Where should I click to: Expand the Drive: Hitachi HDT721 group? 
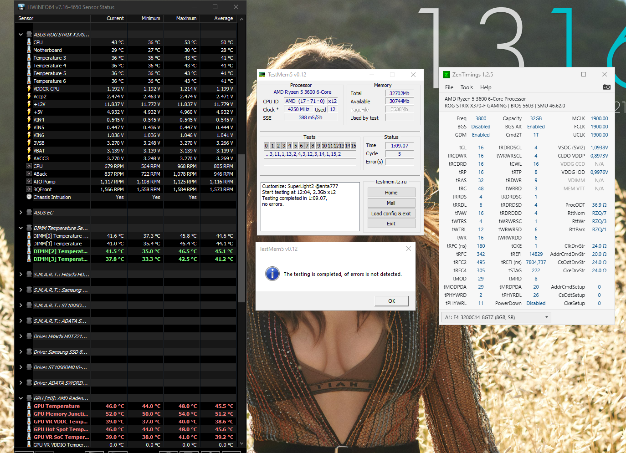[x=21, y=336]
